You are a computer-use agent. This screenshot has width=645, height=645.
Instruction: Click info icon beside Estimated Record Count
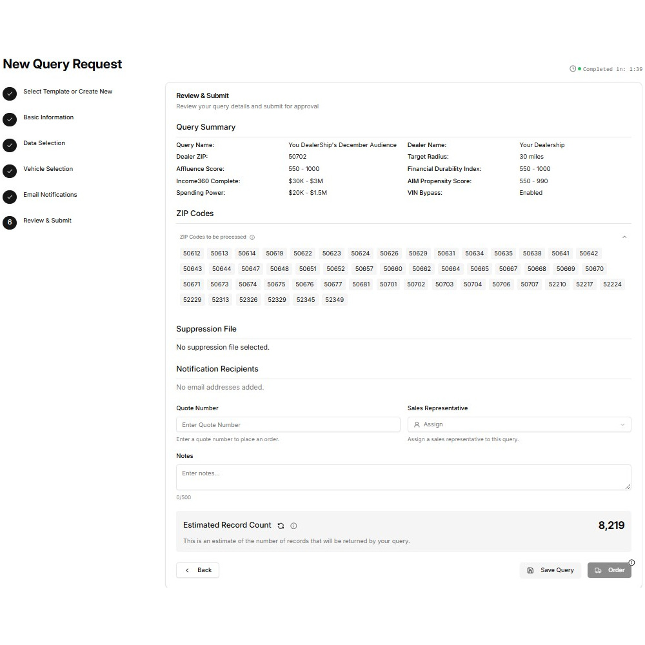(x=293, y=526)
